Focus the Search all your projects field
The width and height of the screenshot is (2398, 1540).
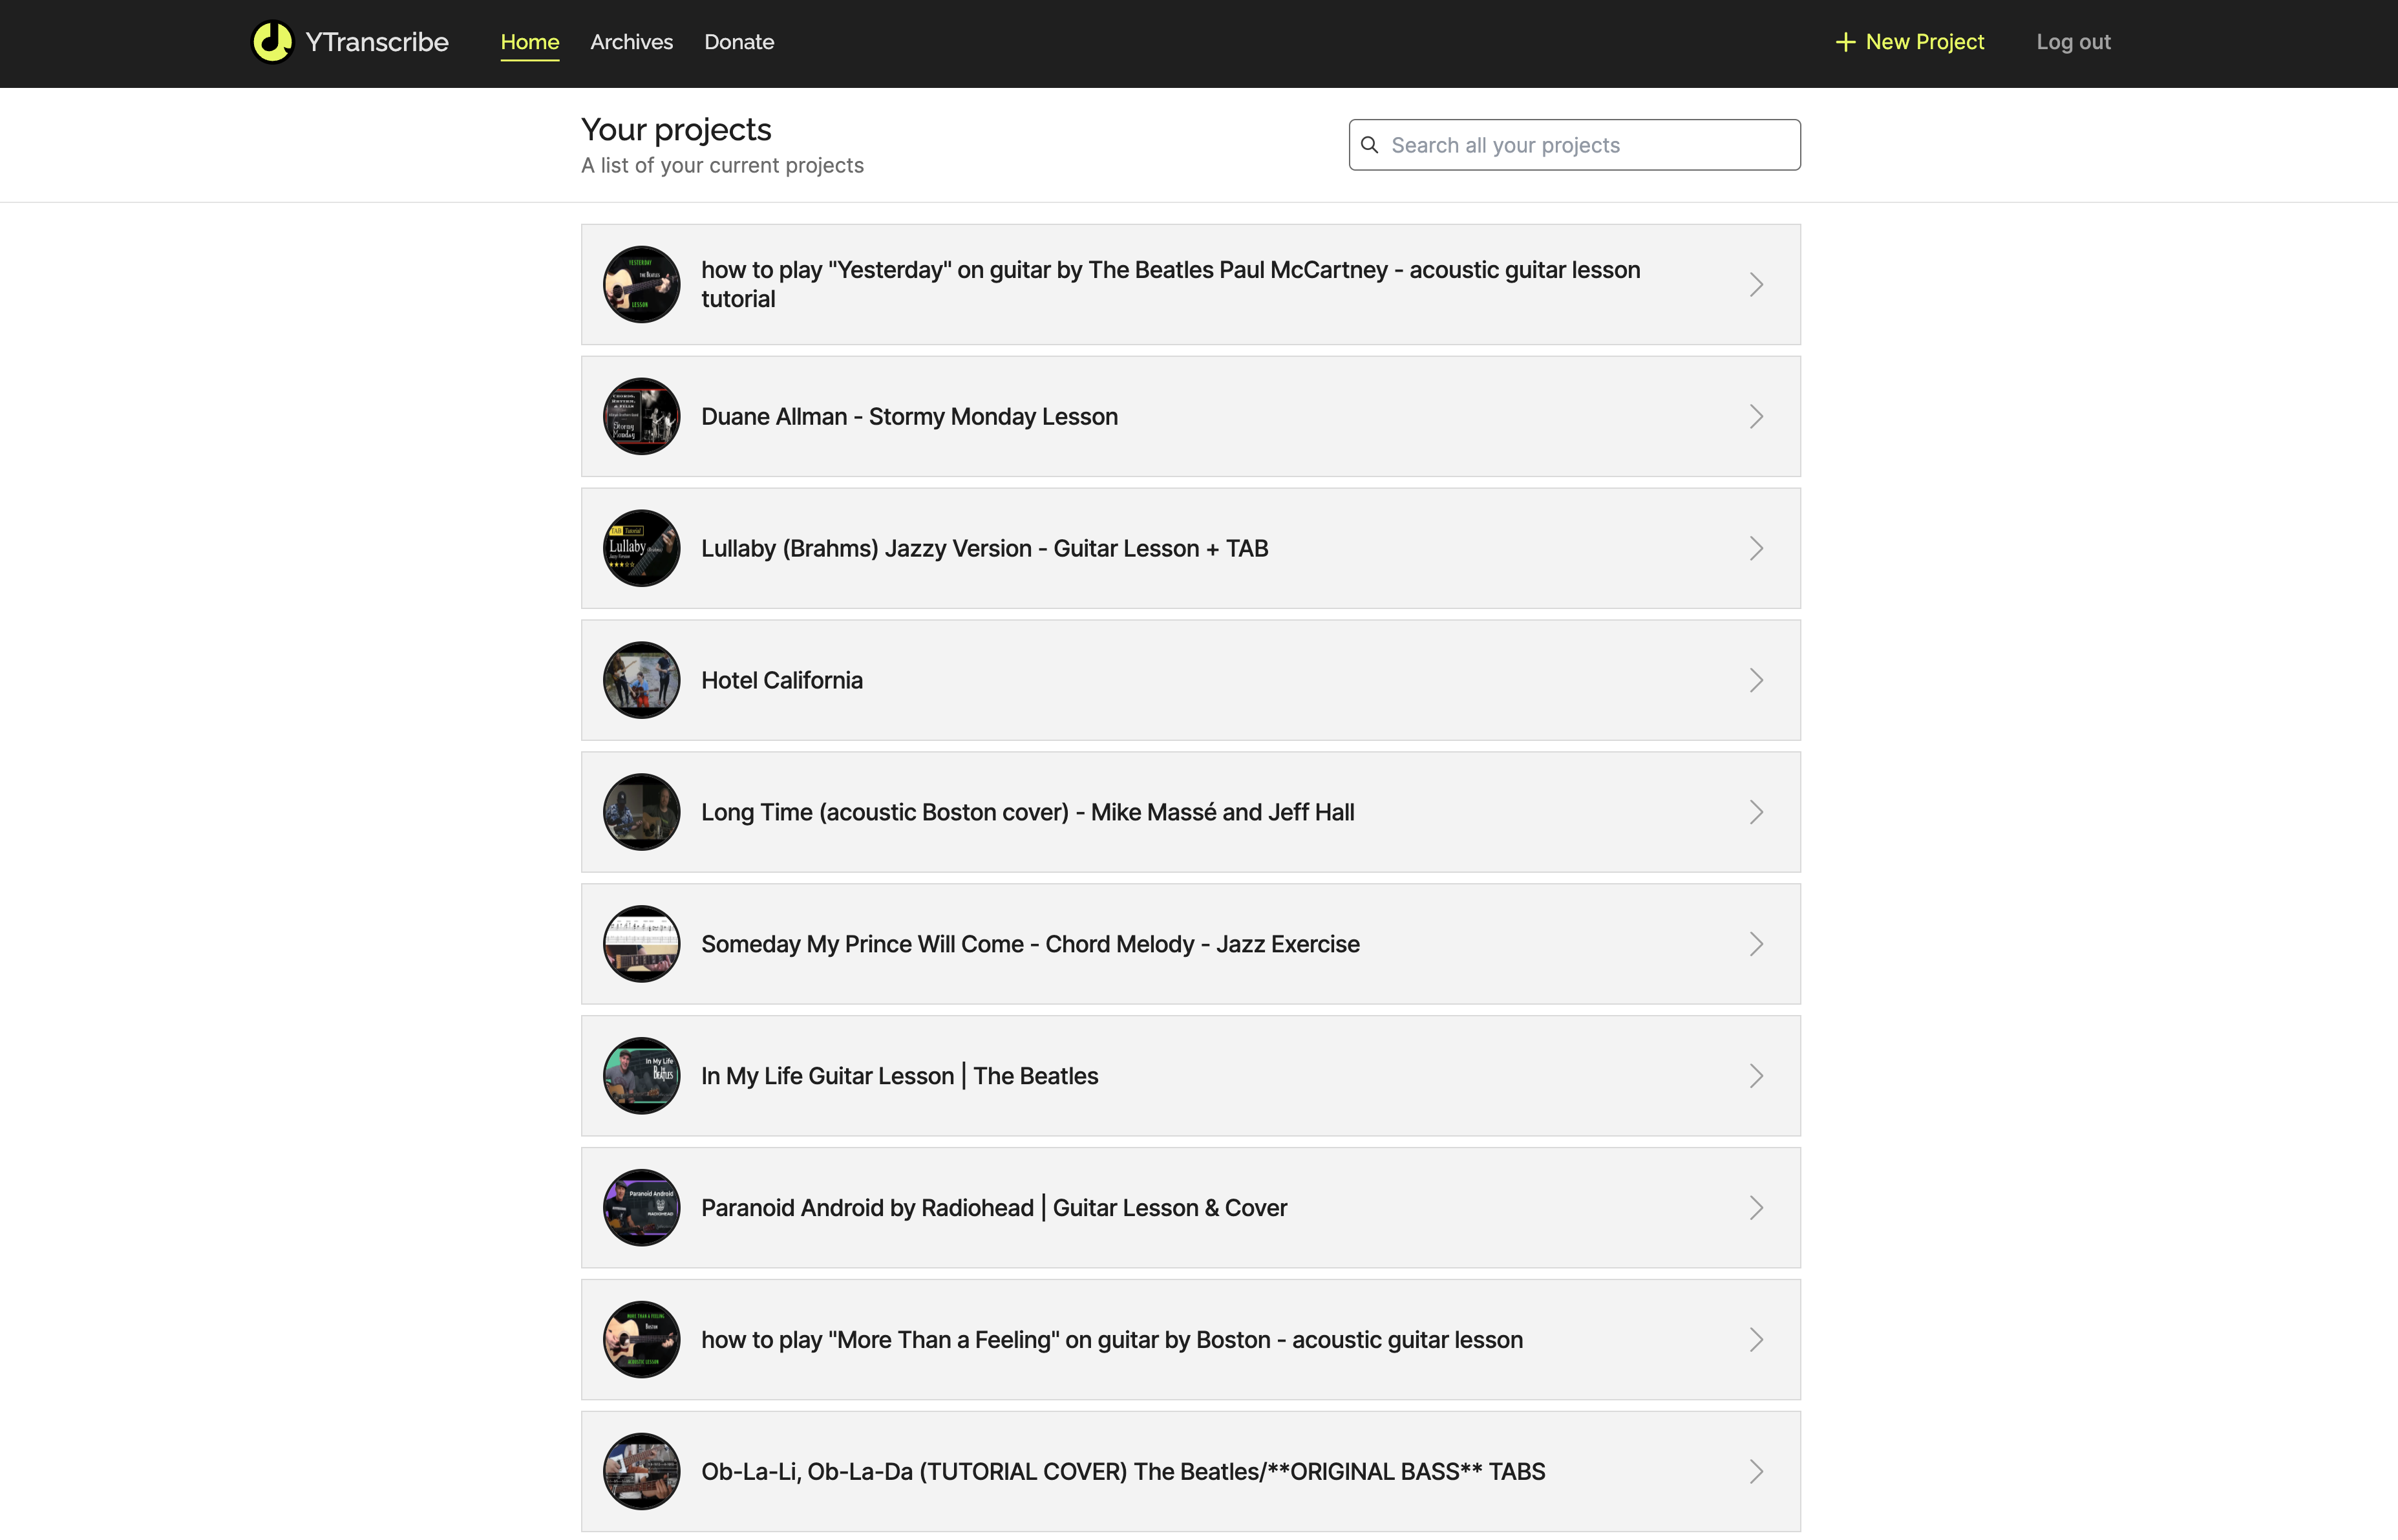click(1575, 145)
